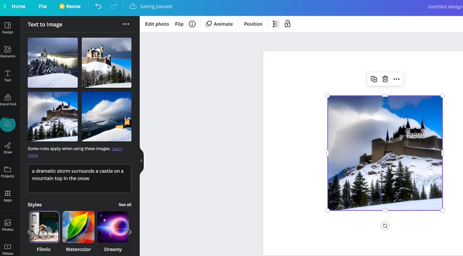Click the left edge crop handle
This screenshot has height=256, width=463.
point(327,153)
